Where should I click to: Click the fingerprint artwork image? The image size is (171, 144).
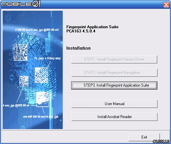coord(33,70)
